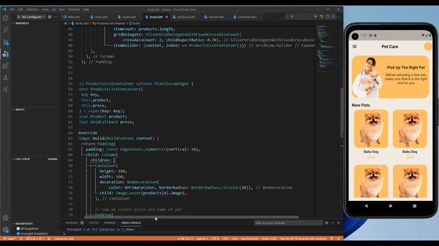Click the horizontal editor scrollbar
Image resolution: width=439 pixels, height=246 pixels.
click(x=192, y=217)
